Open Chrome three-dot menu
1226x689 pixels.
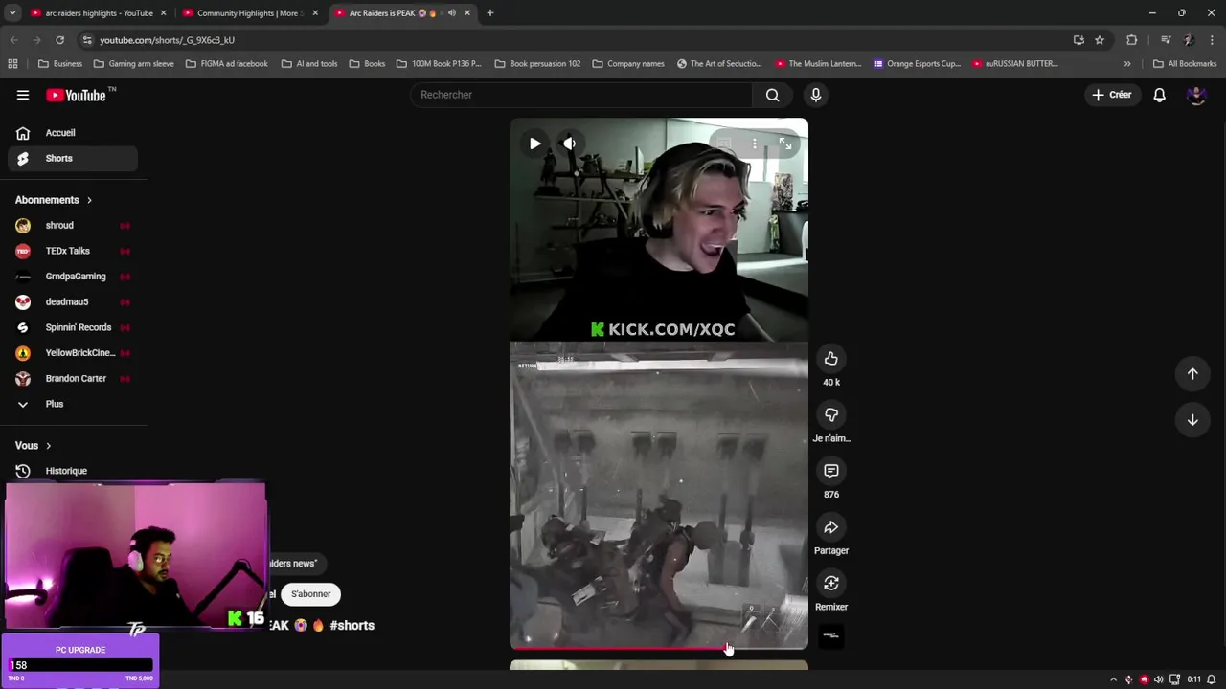pos(1212,40)
